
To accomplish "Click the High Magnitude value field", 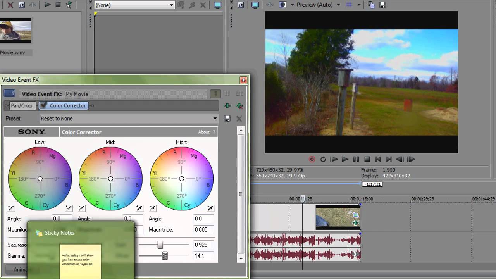I will click(204, 230).
